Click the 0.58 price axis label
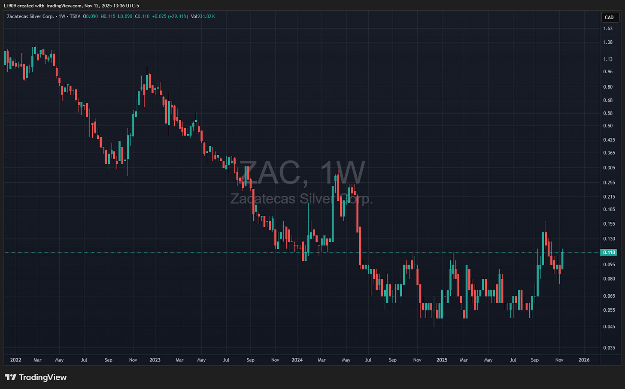 (x=608, y=113)
